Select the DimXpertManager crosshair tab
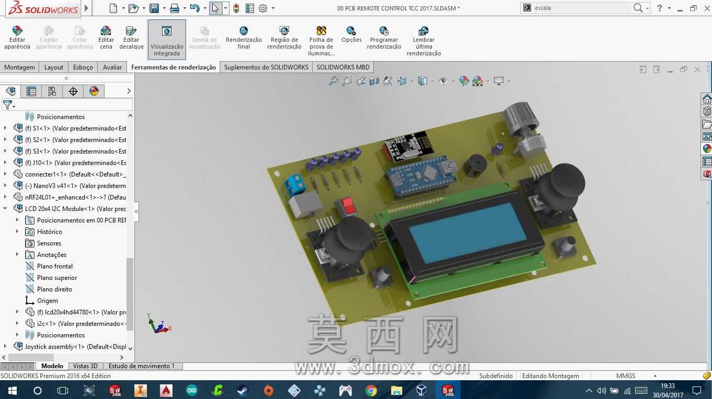This screenshot has height=399, width=712. [73, 91]
